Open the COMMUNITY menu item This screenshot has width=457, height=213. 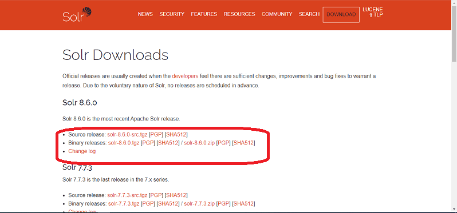[x=277, y=14]
